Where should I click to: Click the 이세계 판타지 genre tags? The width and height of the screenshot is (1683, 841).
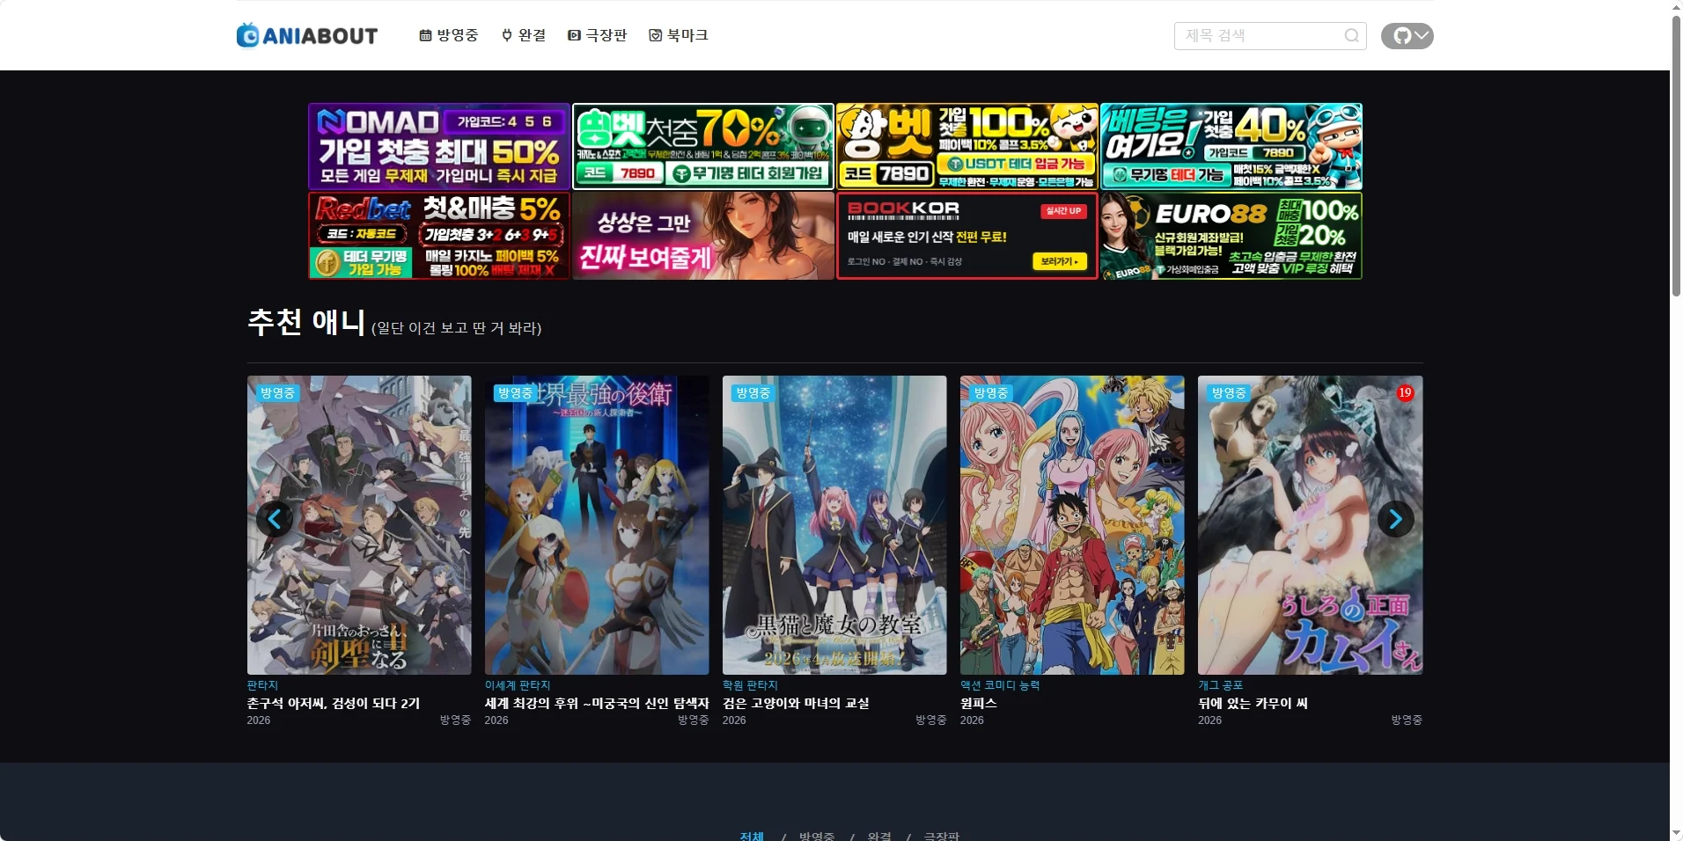tap(518, 685)
